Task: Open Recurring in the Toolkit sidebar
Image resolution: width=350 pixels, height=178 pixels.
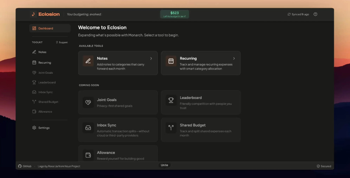Action: click(50, 63)
